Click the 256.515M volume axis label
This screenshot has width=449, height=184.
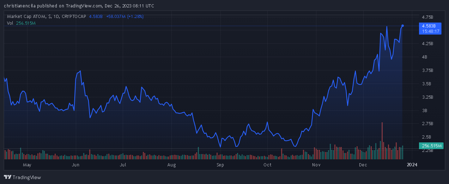pyautogui.click(x=431, y=146)
